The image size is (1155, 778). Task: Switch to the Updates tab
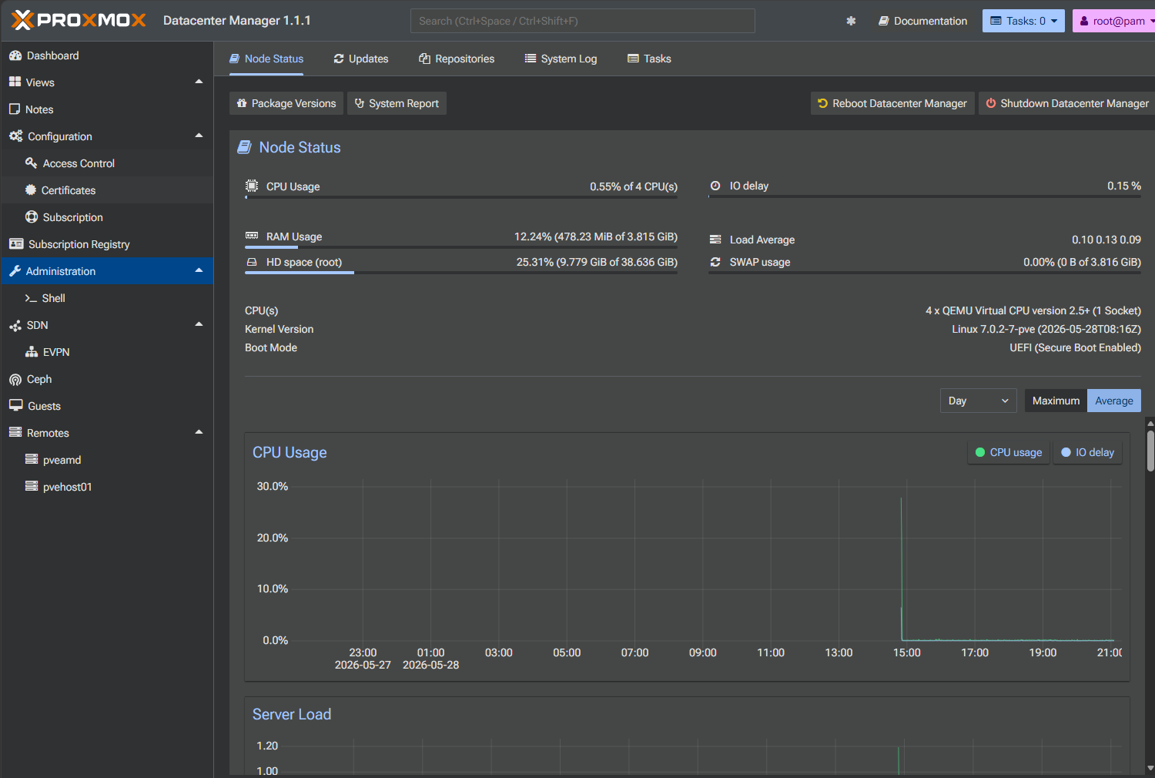(360, 59)
